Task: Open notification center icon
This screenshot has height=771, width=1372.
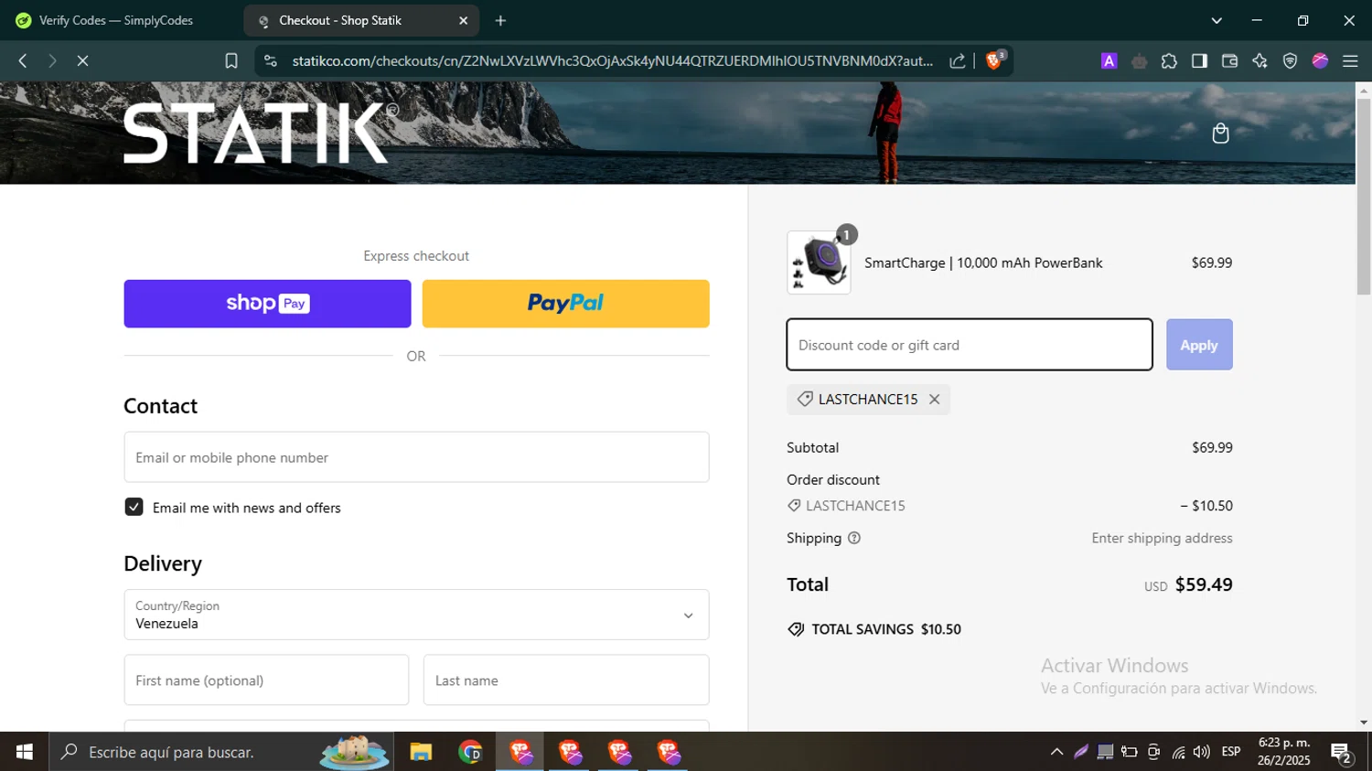Action: coord(1342,752)
